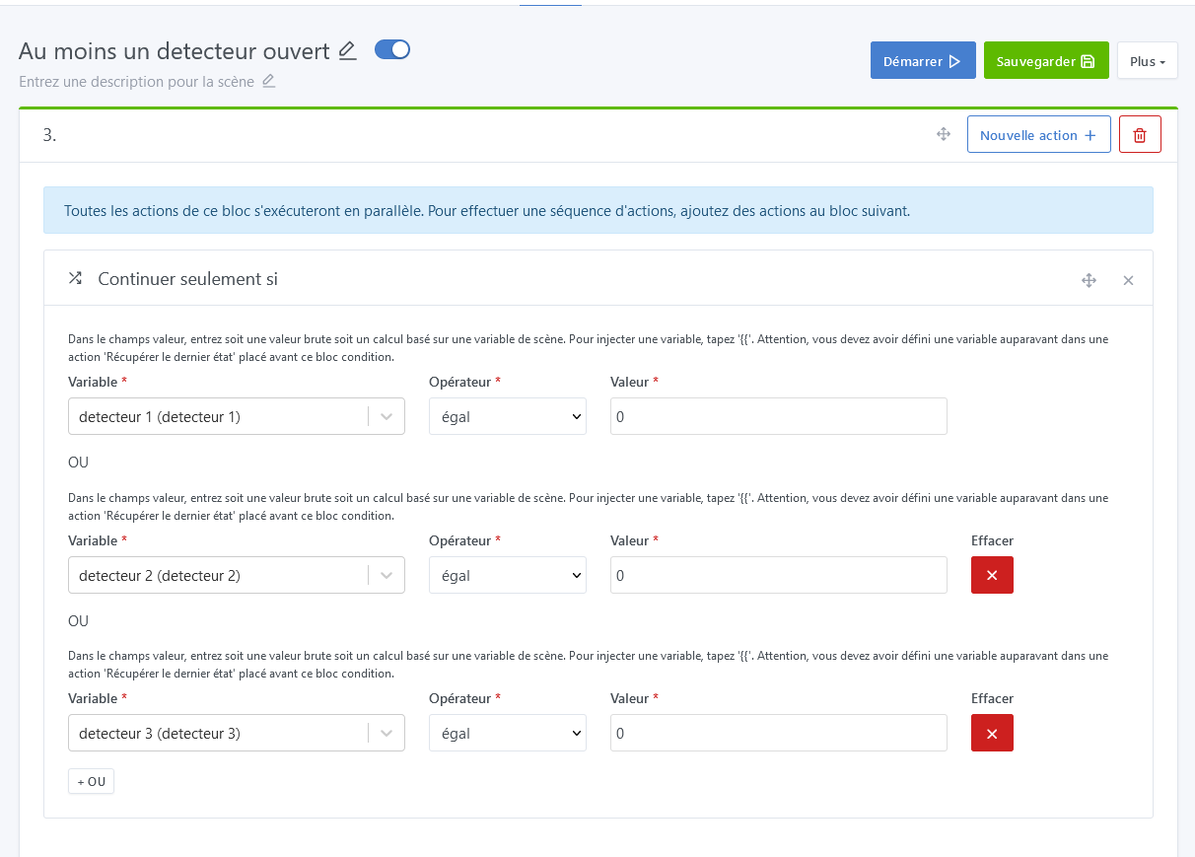The width and height of the screenshot is (1195, 857).
Task: Toggle the scene active switch
Action: point(392,49)
